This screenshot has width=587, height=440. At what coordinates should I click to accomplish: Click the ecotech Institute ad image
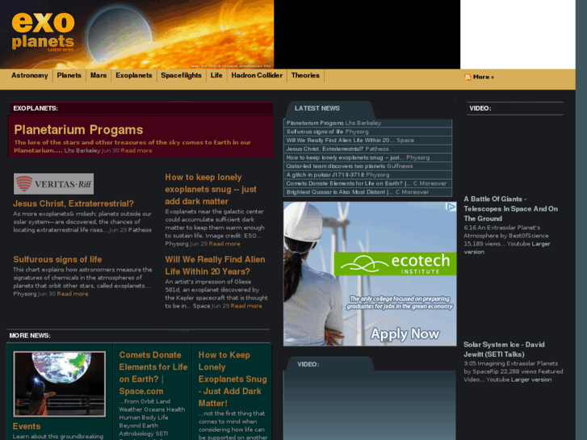click(370, 274)
